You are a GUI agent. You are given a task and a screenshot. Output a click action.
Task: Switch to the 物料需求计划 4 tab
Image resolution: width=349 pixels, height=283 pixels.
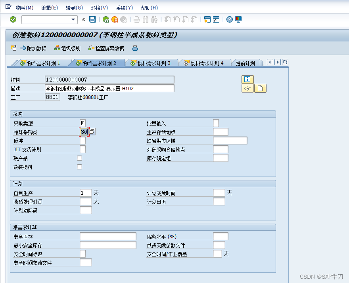(x=205, y=63)
